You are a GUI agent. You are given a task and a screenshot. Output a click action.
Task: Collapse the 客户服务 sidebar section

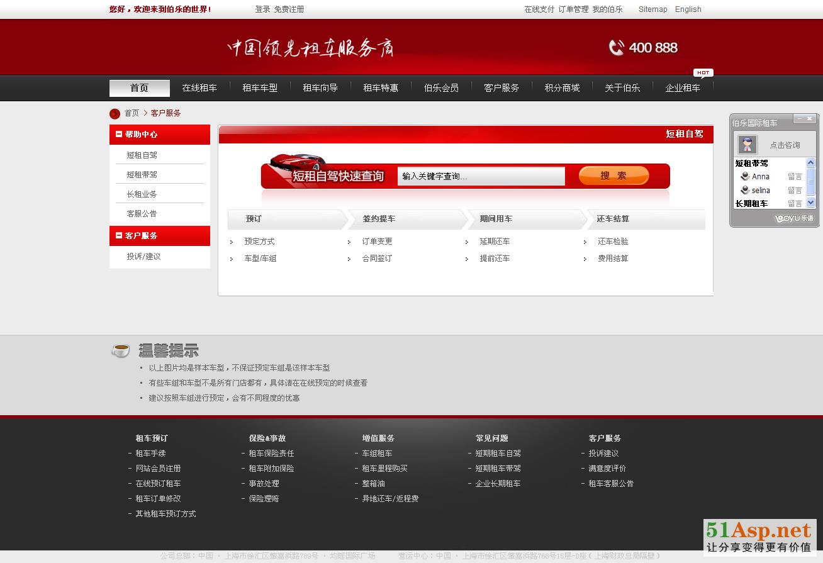point(119,235)
